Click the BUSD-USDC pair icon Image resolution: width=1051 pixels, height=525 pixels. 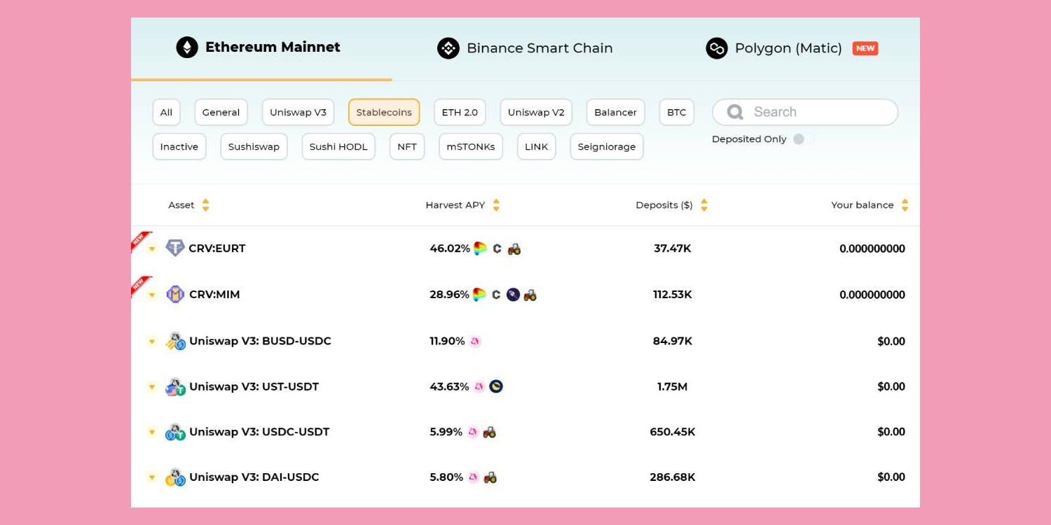click(175, 341)
